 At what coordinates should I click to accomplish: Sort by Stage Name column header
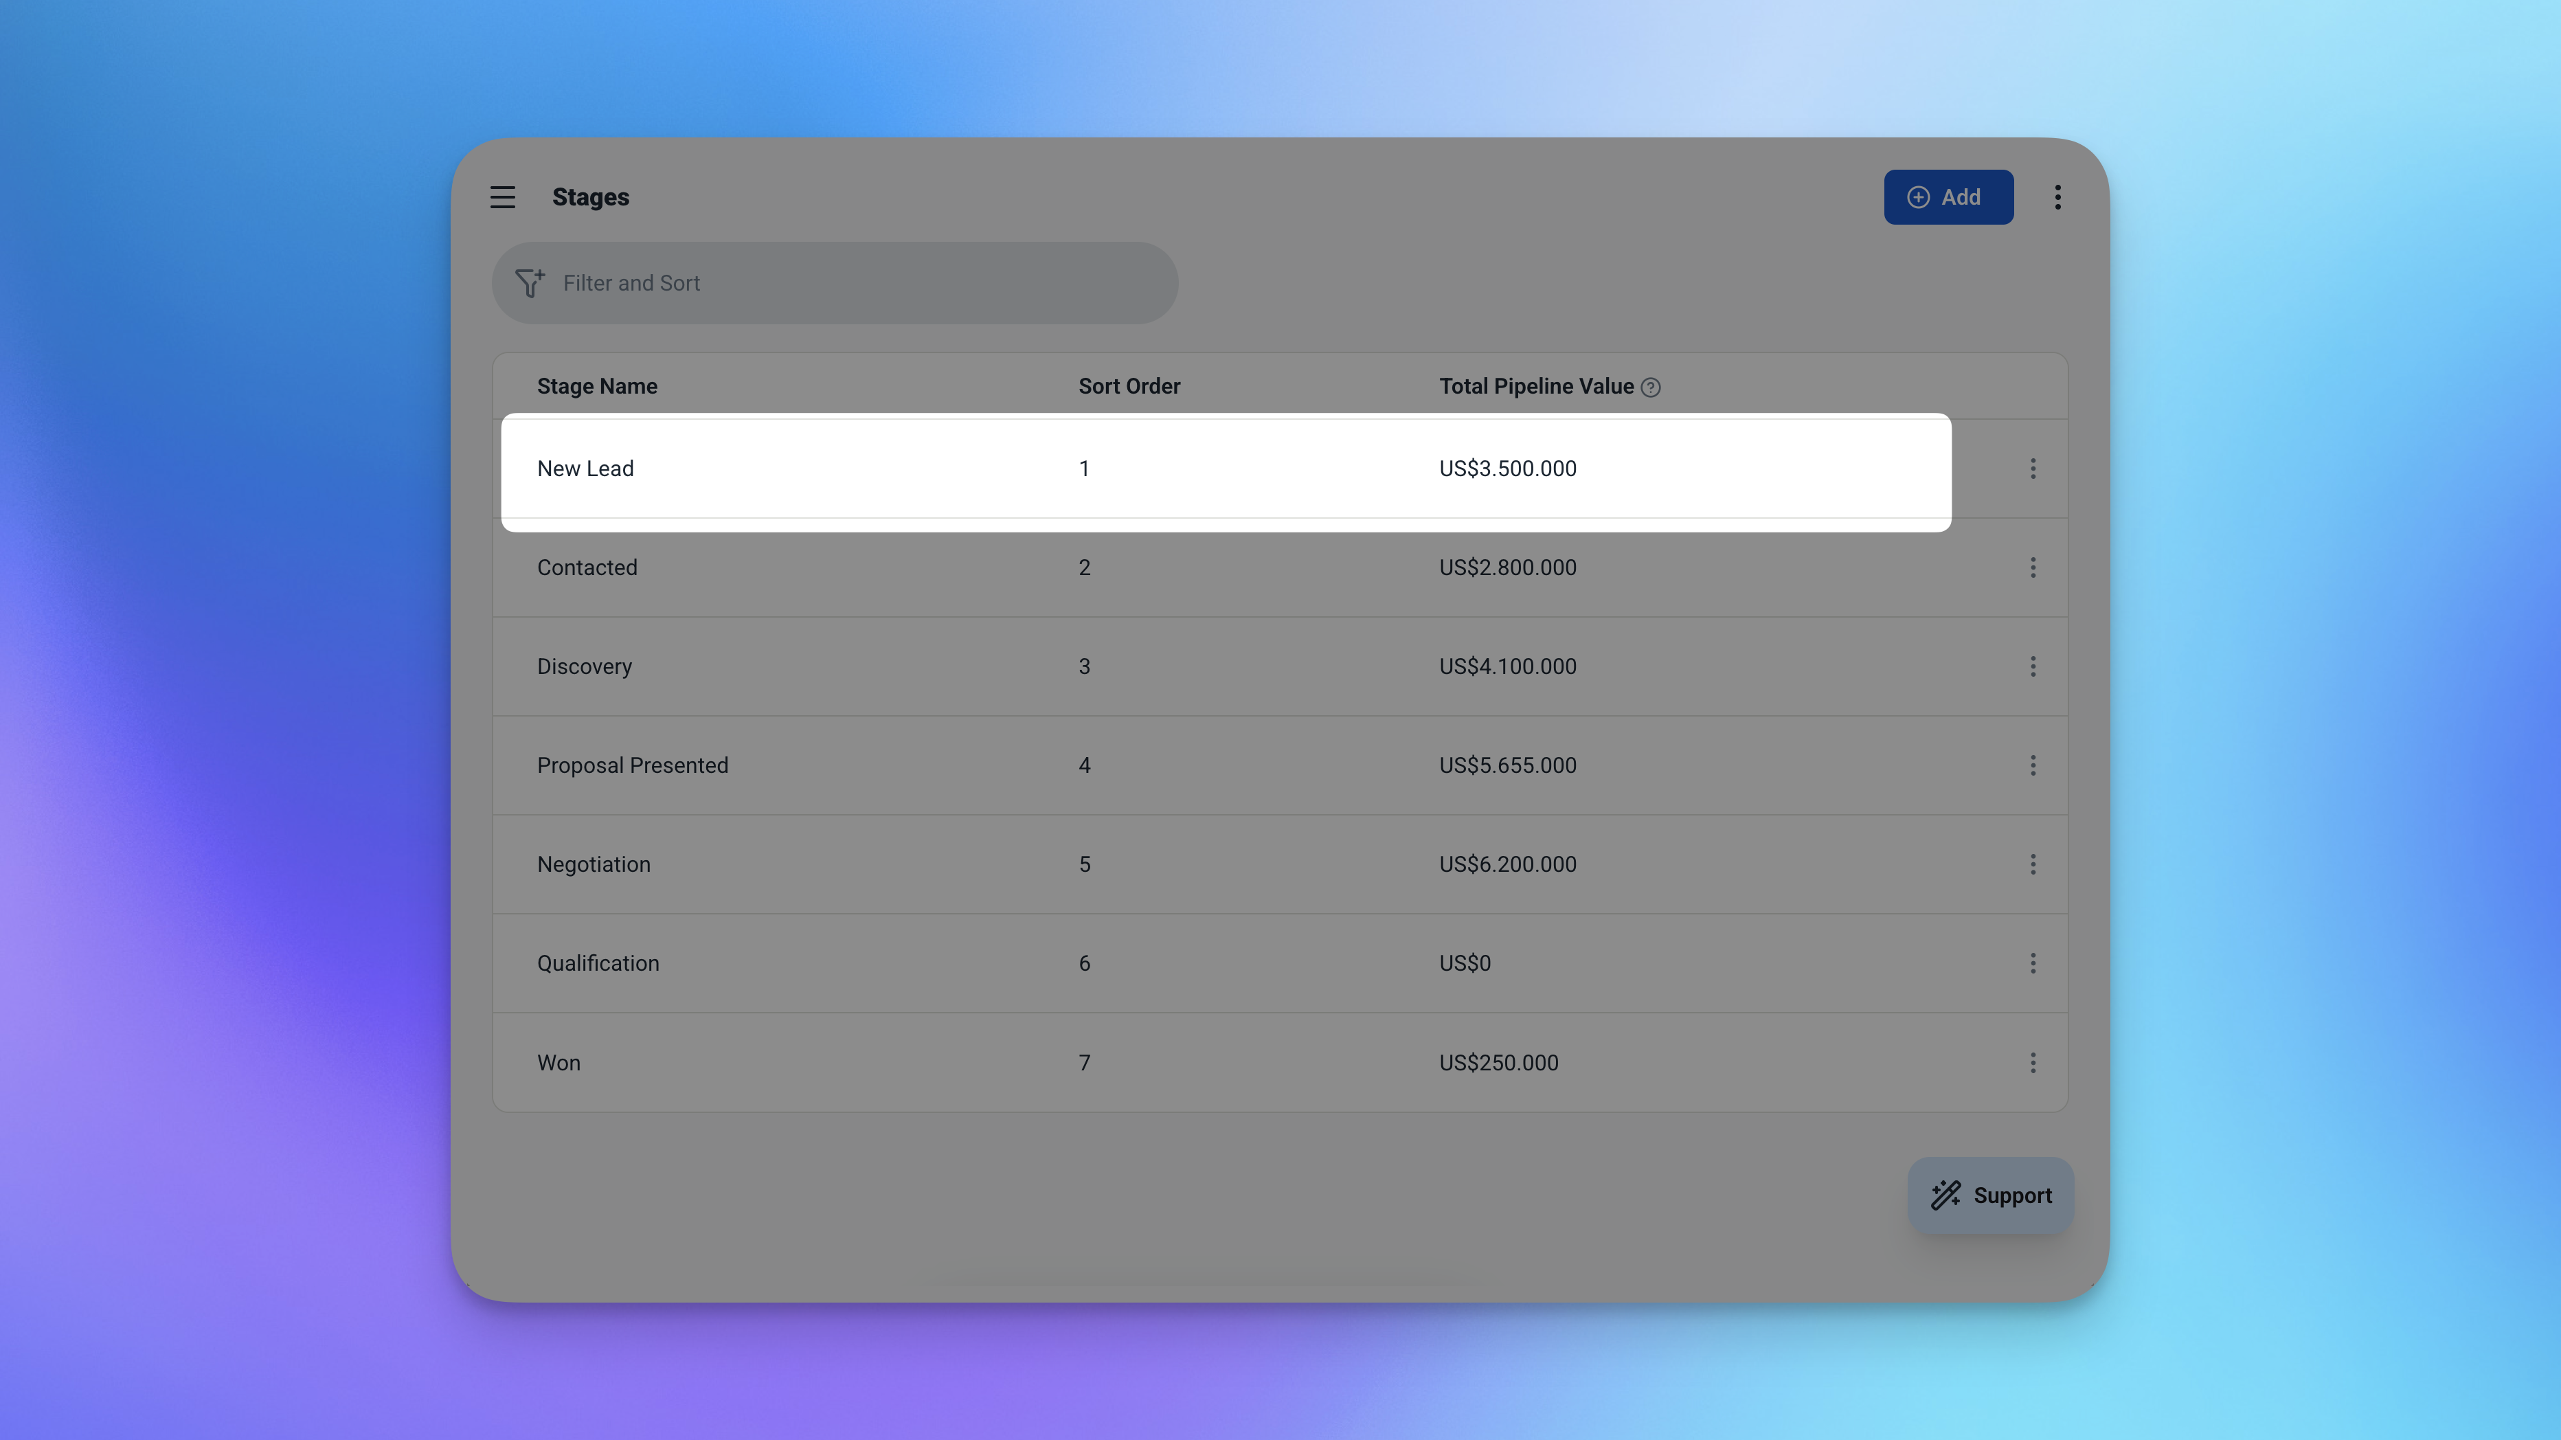tap(596, 386)
